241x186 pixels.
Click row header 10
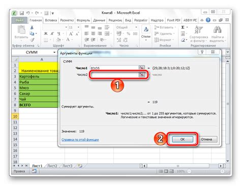click(15, 116)
